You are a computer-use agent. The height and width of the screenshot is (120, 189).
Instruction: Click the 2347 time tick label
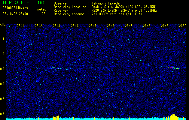(x=129, y=26)
